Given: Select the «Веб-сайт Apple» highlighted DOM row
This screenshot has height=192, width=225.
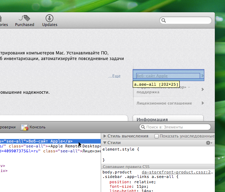Looking at the screenshot, I should [50, 141].
